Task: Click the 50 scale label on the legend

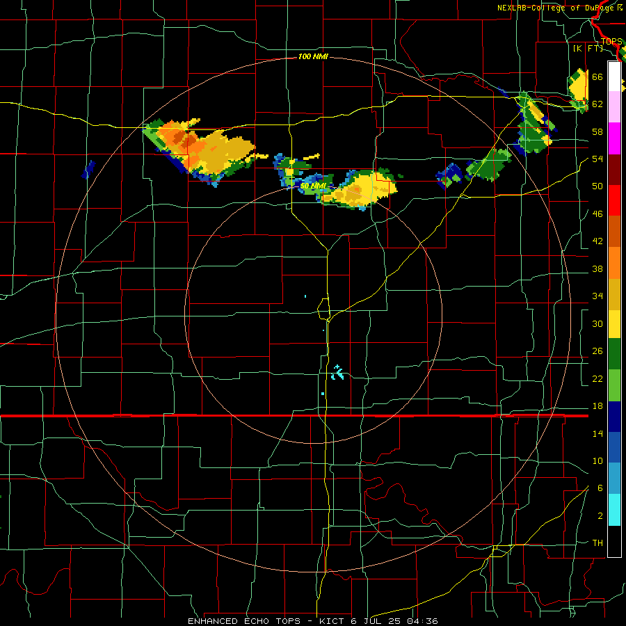Action: coord(597,186)
